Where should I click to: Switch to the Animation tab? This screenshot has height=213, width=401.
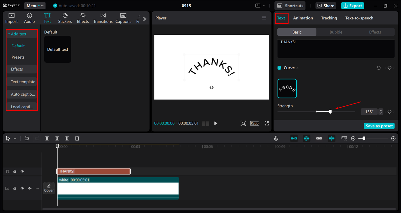point(303,18)
